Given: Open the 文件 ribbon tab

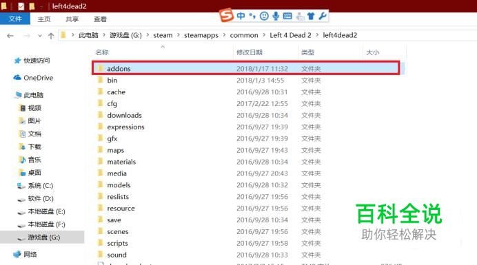Looking at the screenshot, I should tap(15, 19).
